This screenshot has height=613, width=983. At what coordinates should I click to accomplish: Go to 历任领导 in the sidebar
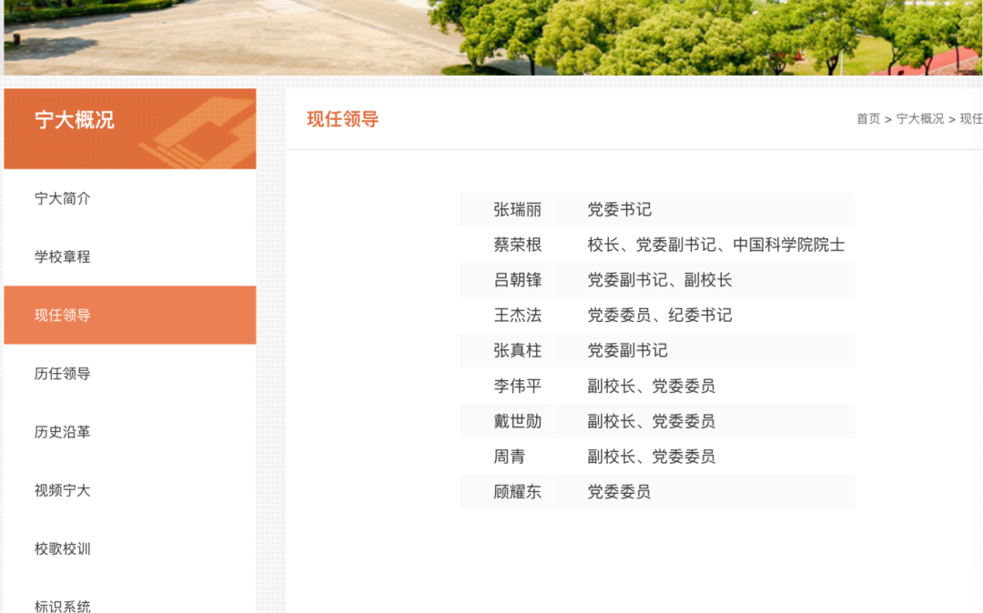tap(63, 374)
